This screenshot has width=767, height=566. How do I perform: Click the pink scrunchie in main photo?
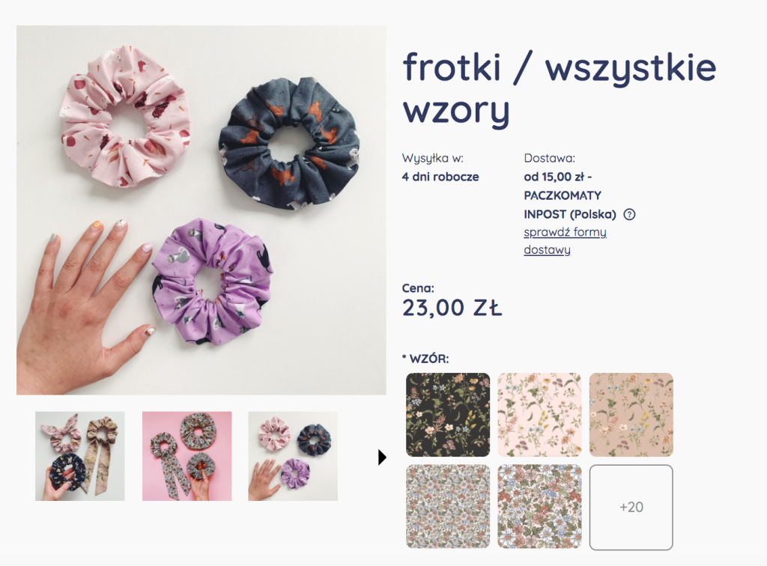(124, 117)
